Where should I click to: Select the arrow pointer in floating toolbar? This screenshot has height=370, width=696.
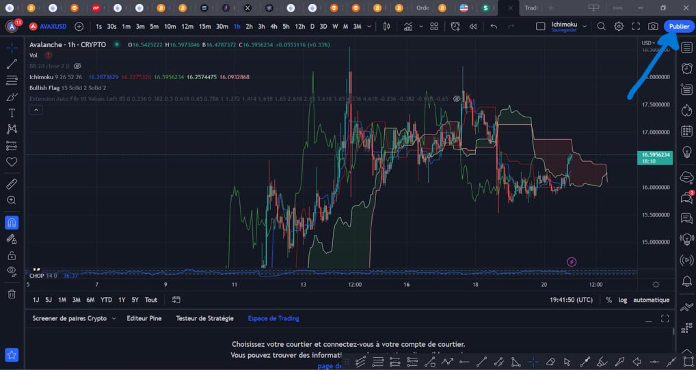tap(567, 362)
